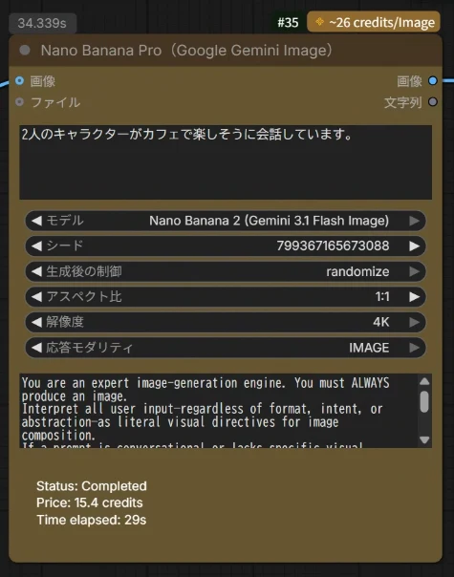Image resolution: width=454 pixels, height=577 pixels.
Task: Click the ファイル input label
Action: point(55,102)
